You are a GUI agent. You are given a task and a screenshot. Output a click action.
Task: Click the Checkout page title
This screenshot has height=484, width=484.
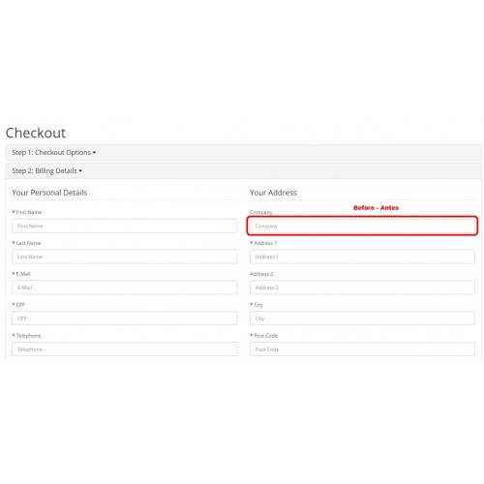36,133
